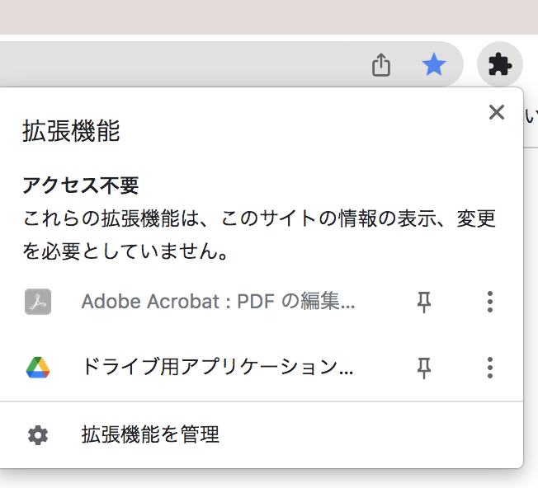
Task: Click the Google Drive extension icon
Action: click(38, 367)
